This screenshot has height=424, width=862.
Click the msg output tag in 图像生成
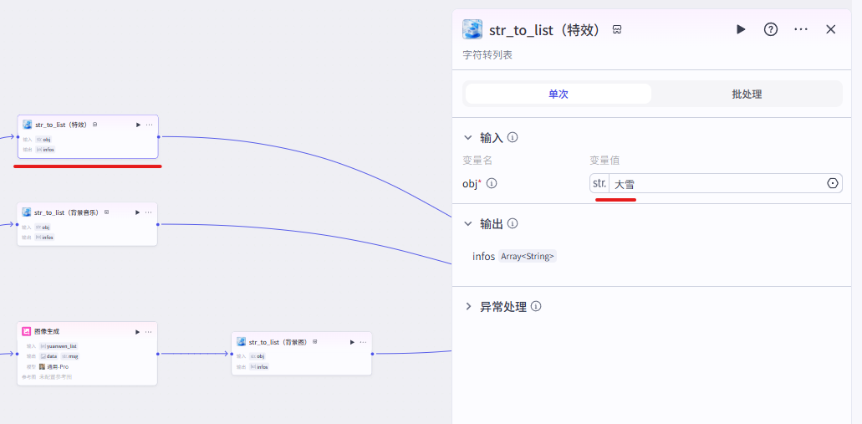(70, 356)
